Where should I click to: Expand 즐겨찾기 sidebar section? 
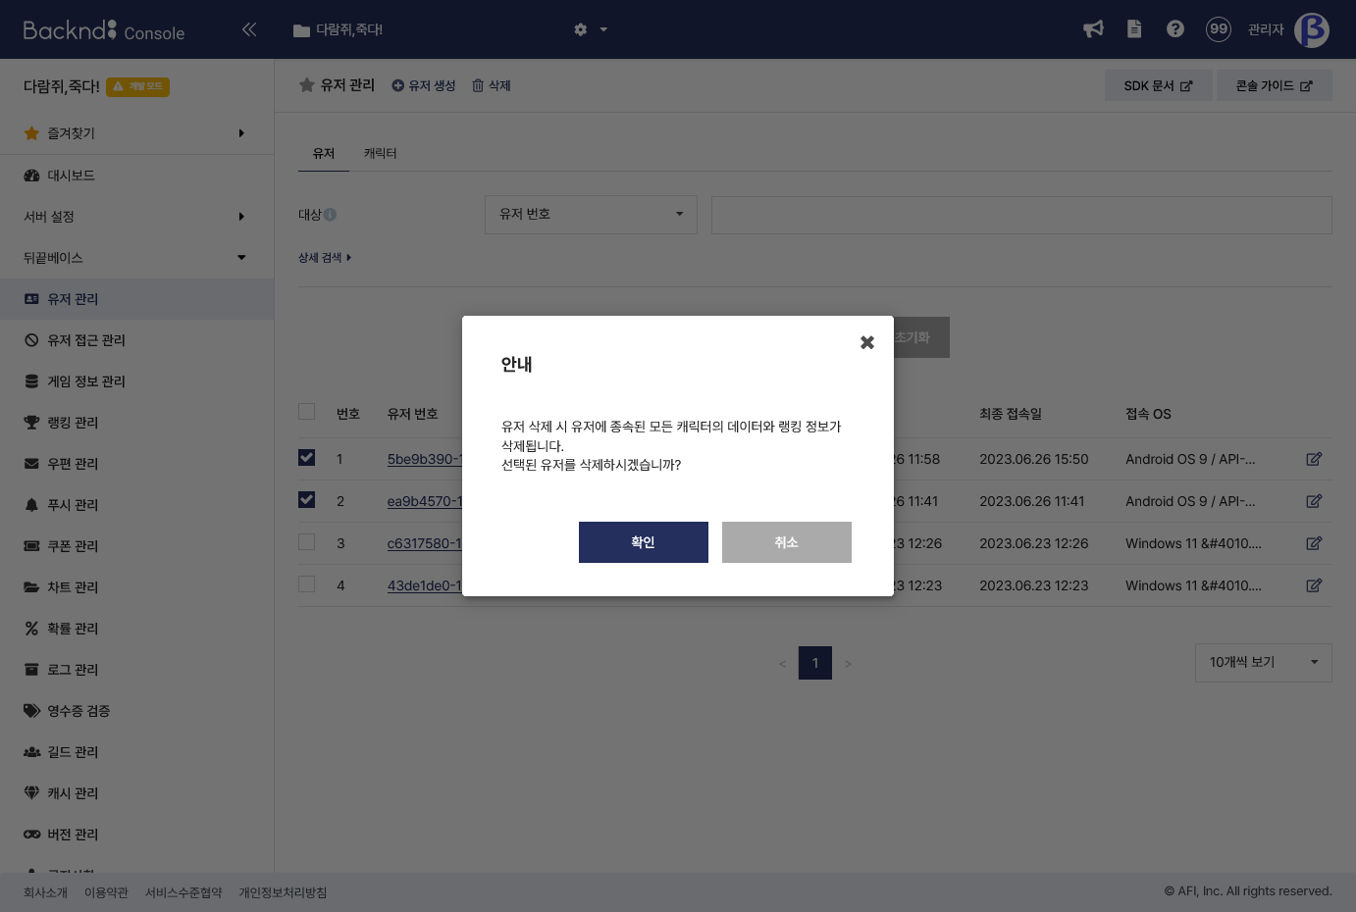click(x=136, y=133)
